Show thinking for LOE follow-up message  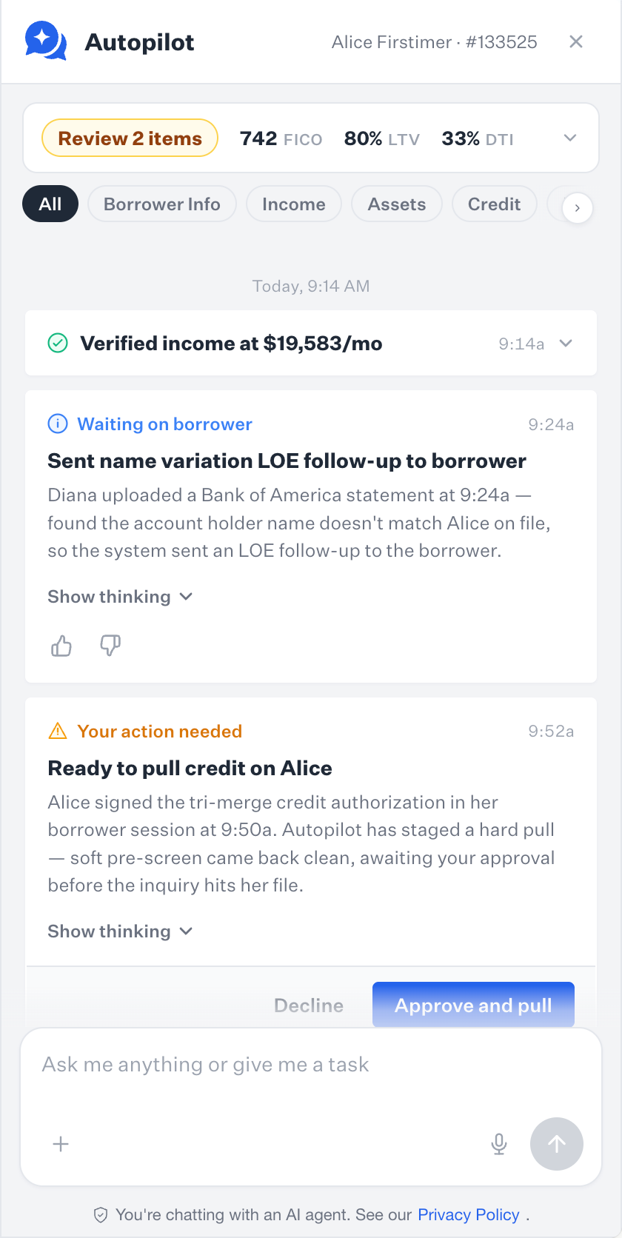[x=120, y=597]
